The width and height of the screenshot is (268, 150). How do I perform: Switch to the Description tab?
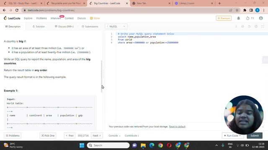pos(13,27)
